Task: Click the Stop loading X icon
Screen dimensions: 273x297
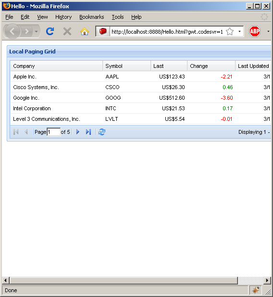Action: coord(67,31)
